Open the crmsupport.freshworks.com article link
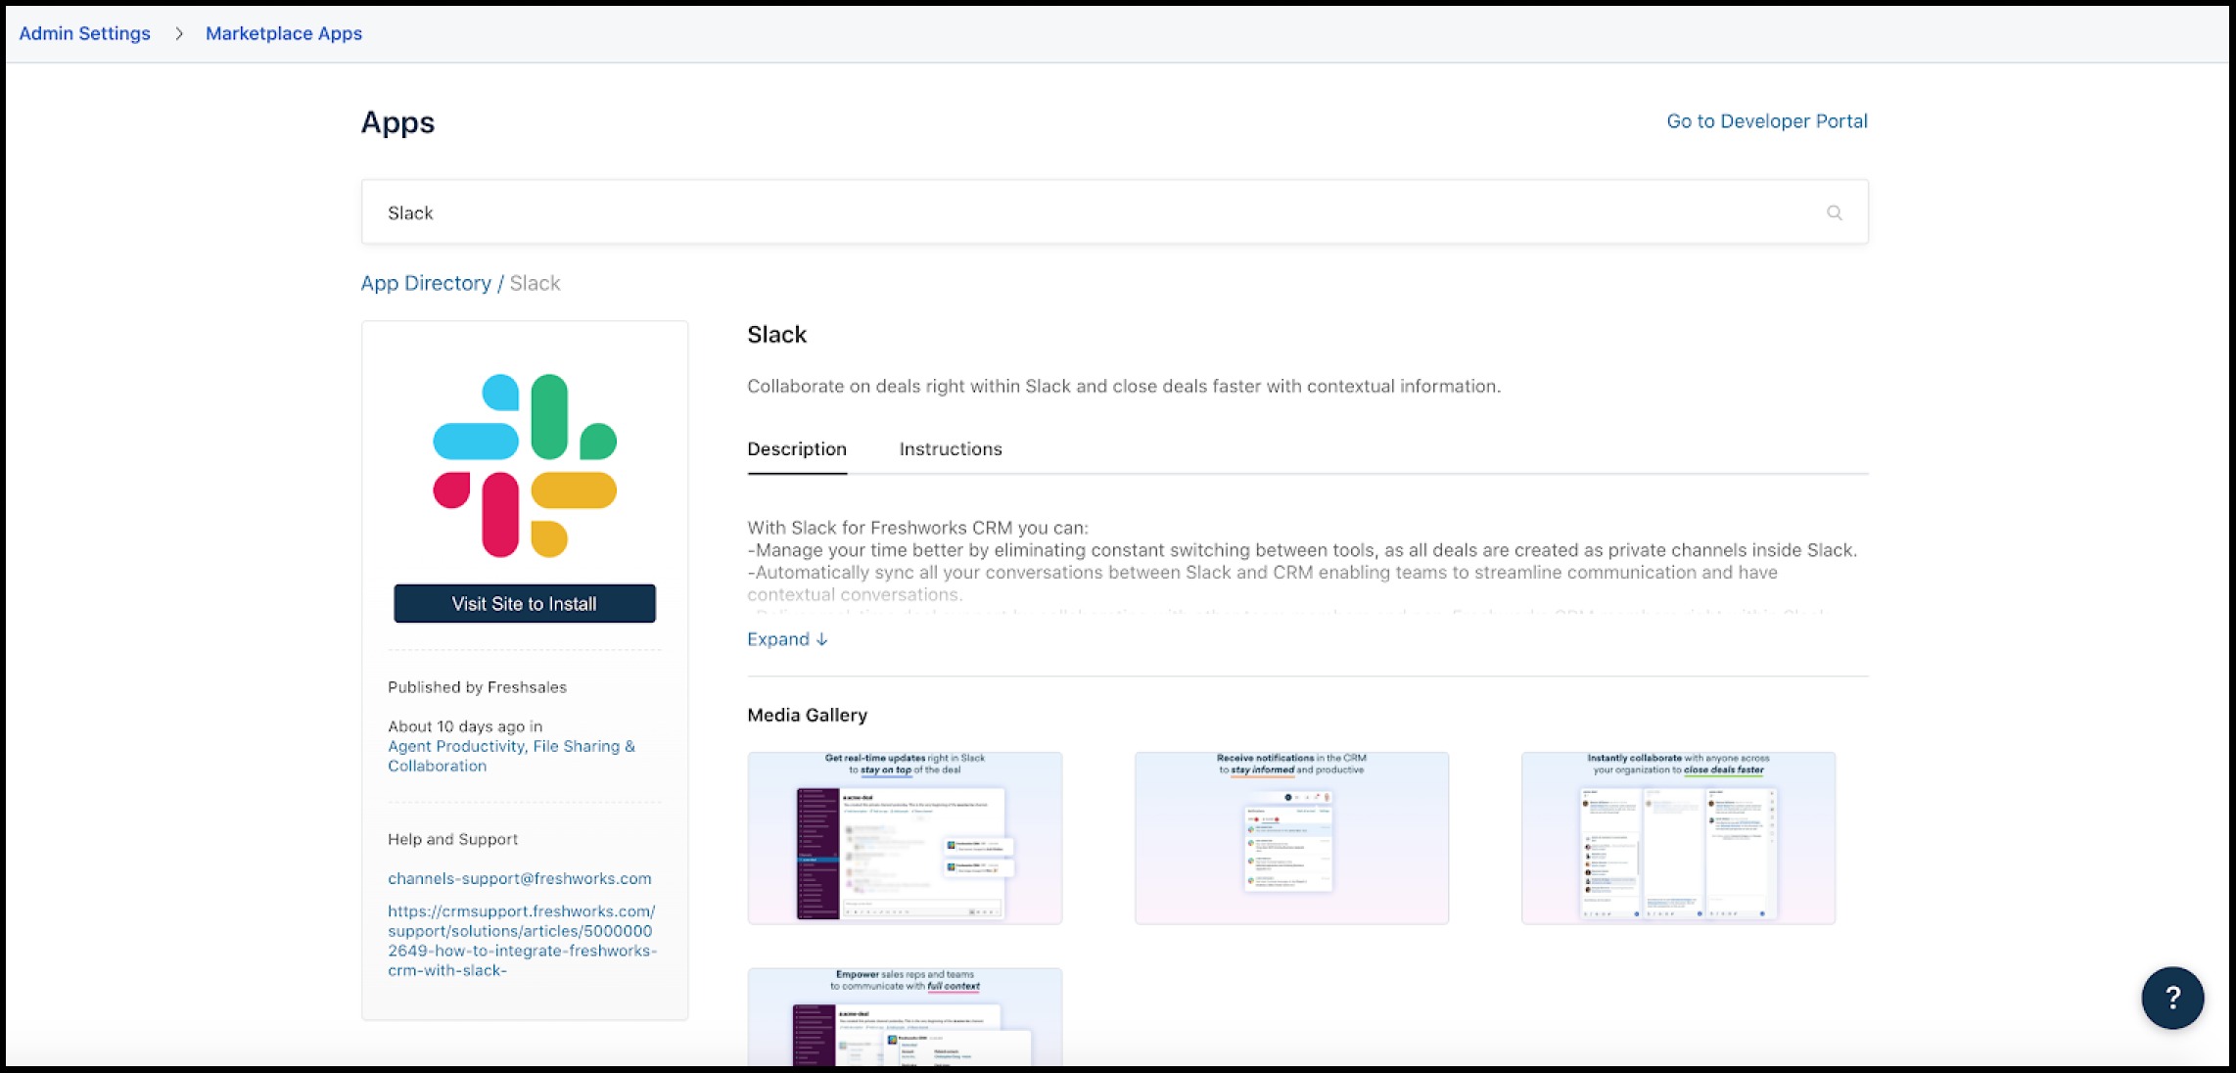 click(522, 941)
